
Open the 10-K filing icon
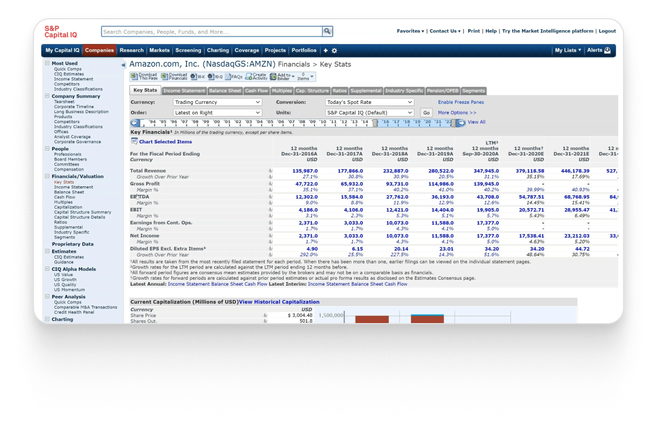pyautogui.click(x=194, y=77)
